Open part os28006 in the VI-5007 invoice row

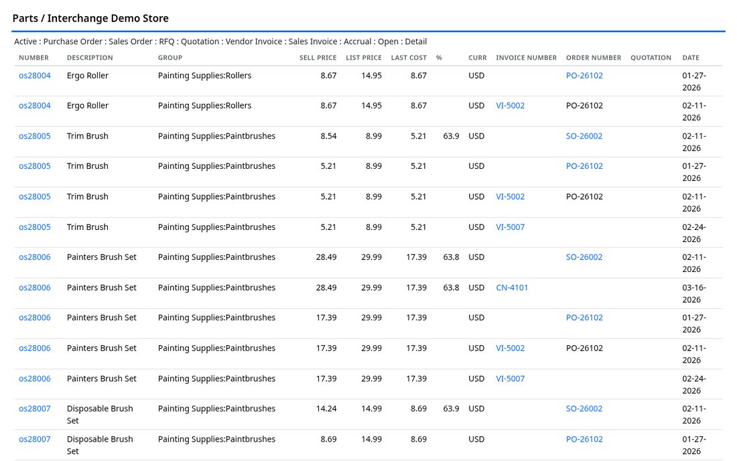[35, 379]
